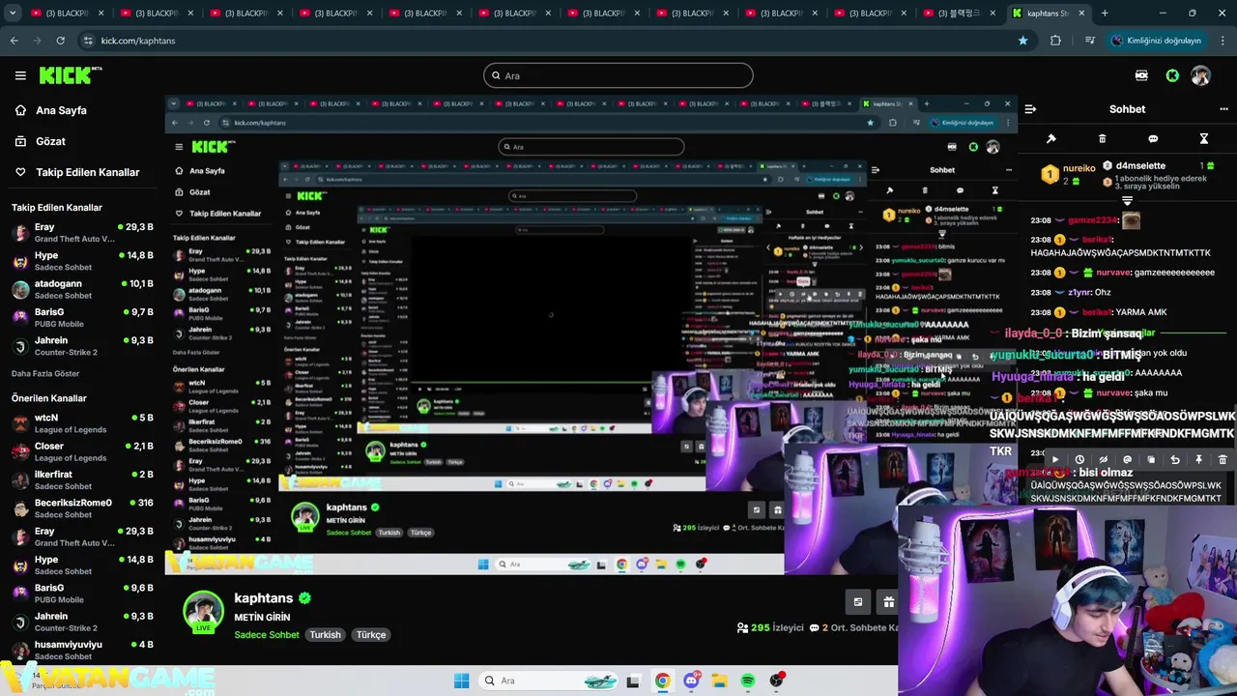
Task: Open OBS Studio from the taskbar
Action: 776,681
